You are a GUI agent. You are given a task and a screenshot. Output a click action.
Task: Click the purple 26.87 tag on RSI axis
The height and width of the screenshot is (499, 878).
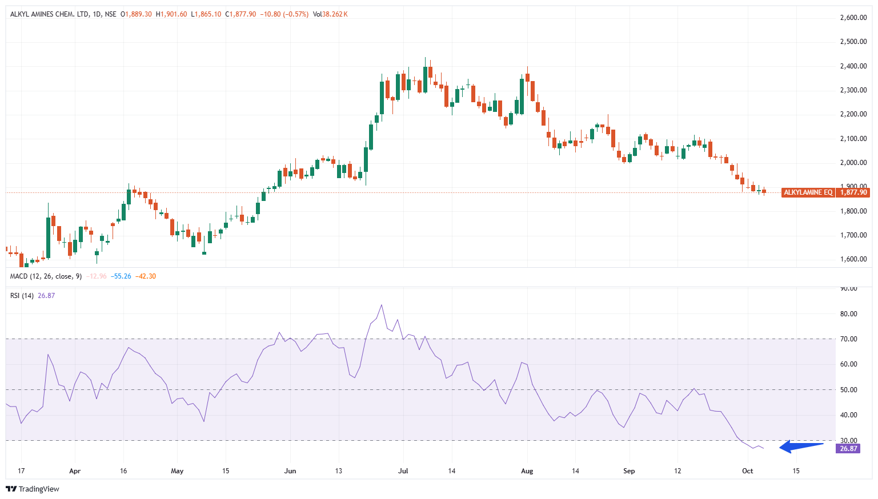tap(848, 449)
